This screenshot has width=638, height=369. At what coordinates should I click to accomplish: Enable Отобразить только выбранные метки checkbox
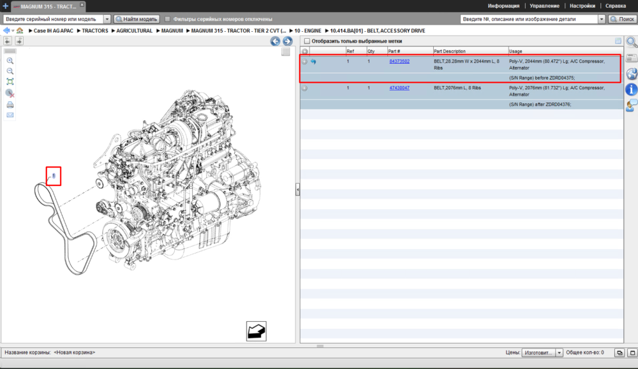(308, 41)
